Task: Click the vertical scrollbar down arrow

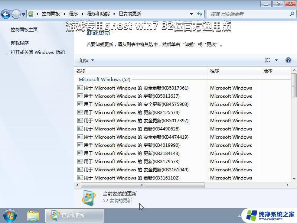Action: click(x=294, y=179)
